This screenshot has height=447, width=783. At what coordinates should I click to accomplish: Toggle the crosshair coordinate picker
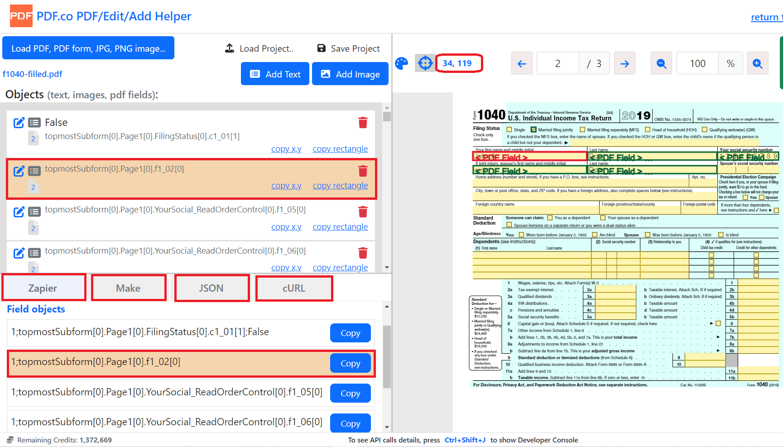[425, 63]
